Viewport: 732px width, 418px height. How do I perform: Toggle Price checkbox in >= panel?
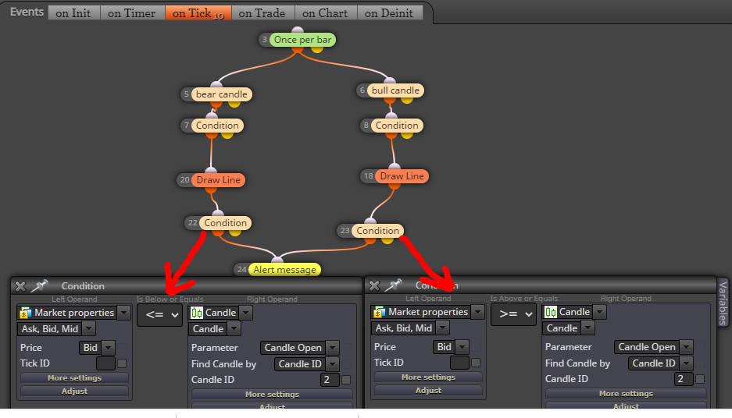tap(476, 347)
